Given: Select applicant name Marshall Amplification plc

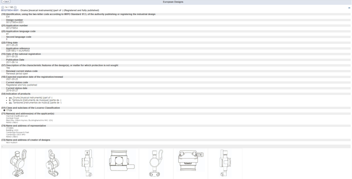Looking at the screenshot, I should pos(17,116).
